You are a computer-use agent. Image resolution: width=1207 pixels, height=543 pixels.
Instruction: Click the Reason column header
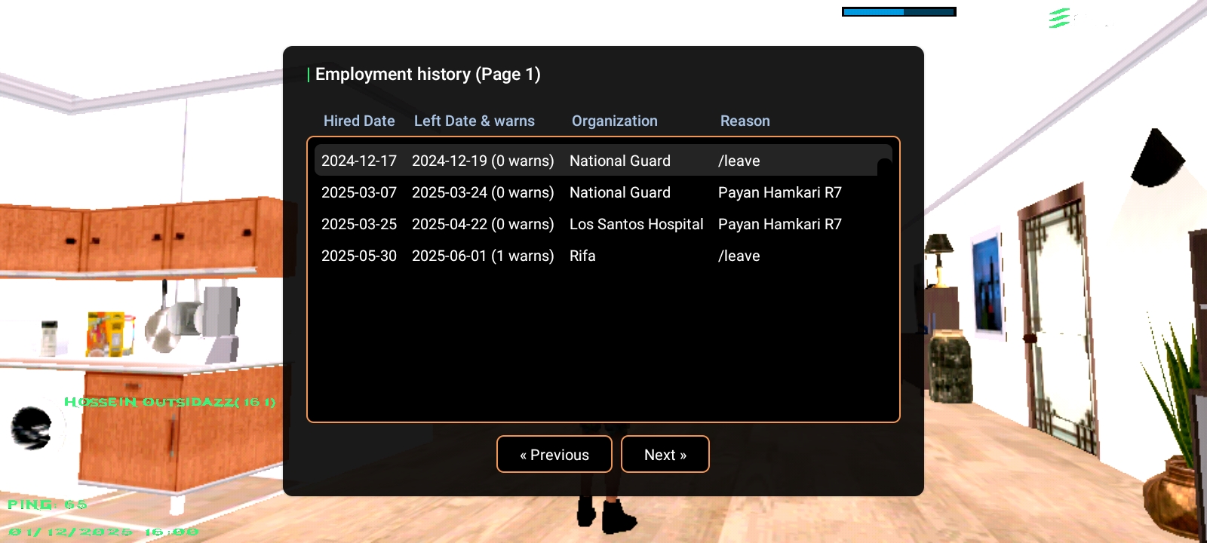click(x=745, y=121)
